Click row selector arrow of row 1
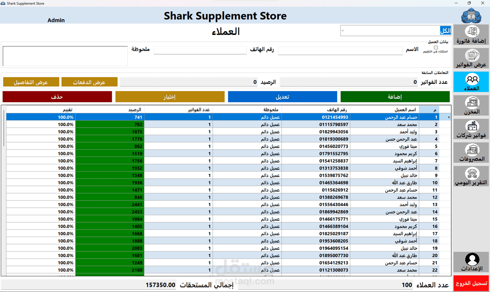Viewport: 490px width, 292px height. click(445, 117)
